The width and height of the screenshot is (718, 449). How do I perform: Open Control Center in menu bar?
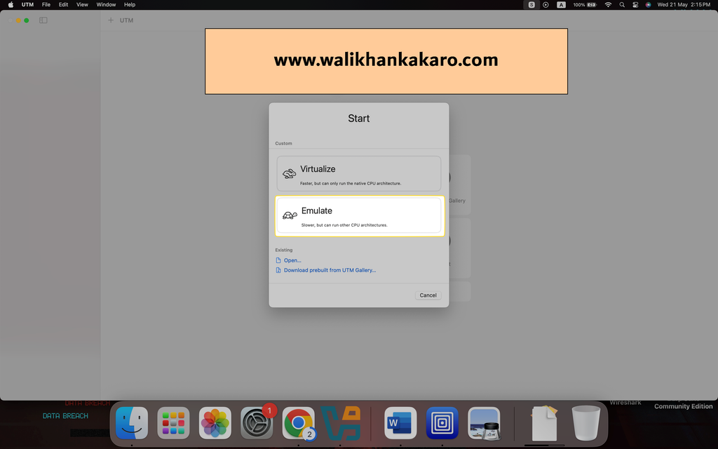click(x=635, y=5)
